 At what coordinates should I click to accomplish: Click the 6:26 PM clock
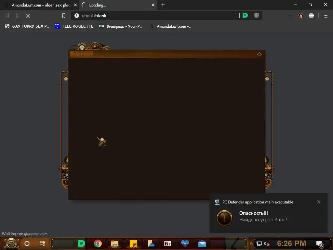point(292,243)
